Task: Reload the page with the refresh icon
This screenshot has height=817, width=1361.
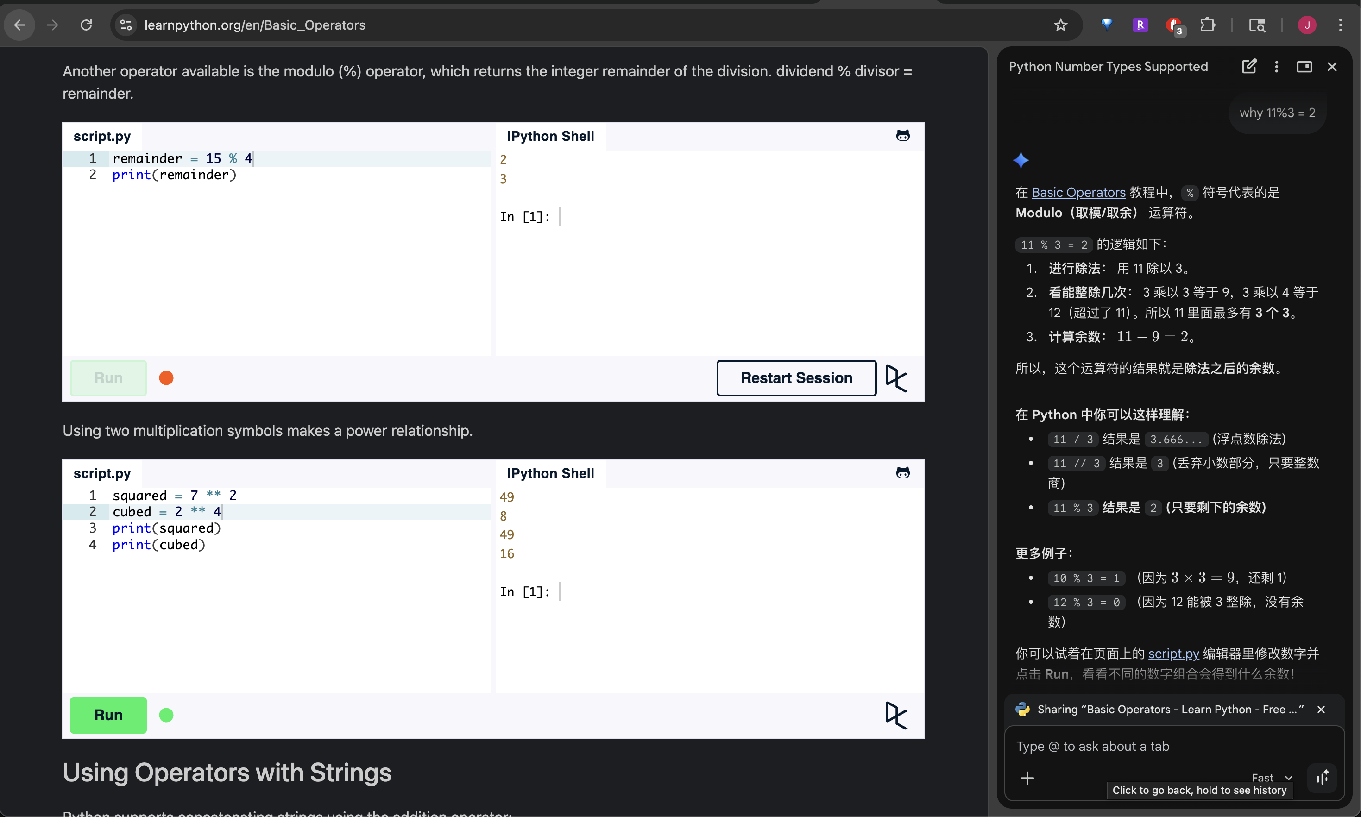Action: (x=86, y=25)
